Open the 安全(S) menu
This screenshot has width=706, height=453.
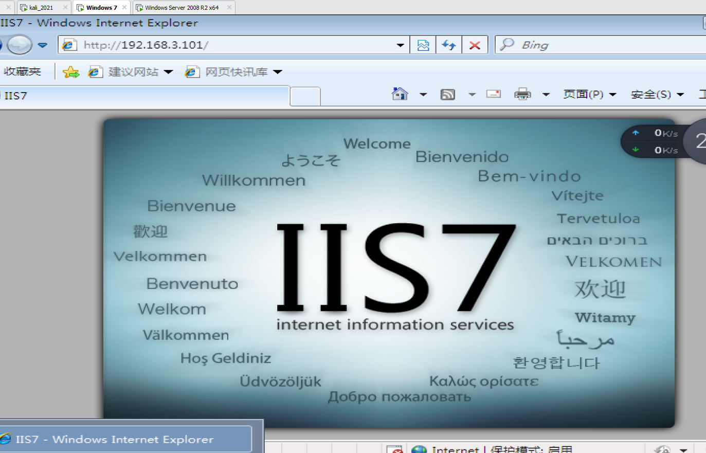657,95
